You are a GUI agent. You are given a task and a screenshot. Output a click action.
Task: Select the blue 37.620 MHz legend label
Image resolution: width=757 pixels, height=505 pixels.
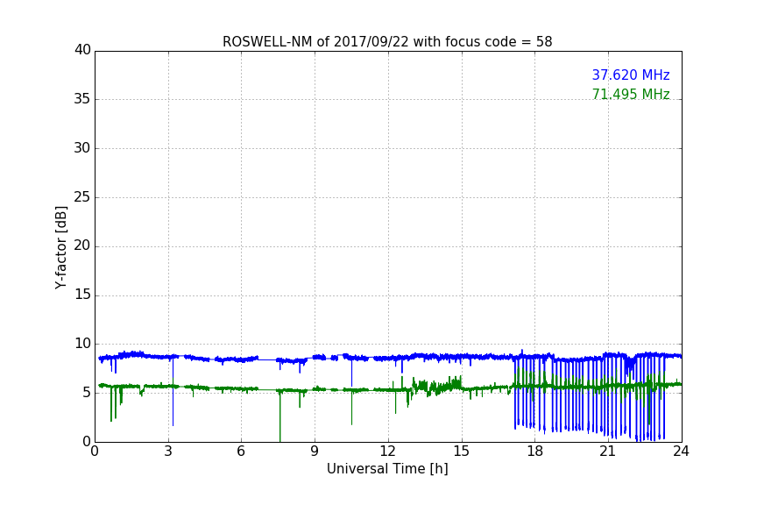(631, 75)
